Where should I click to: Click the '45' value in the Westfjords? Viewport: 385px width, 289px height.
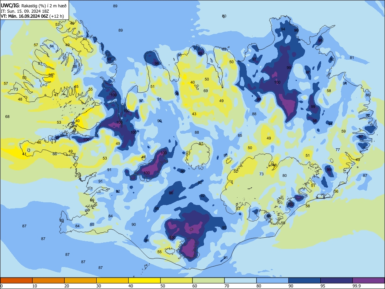coord(76,86)
